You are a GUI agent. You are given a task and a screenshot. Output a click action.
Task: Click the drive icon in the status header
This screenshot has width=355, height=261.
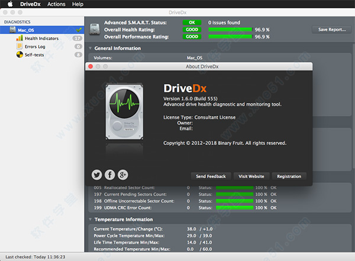click(95, 29)
